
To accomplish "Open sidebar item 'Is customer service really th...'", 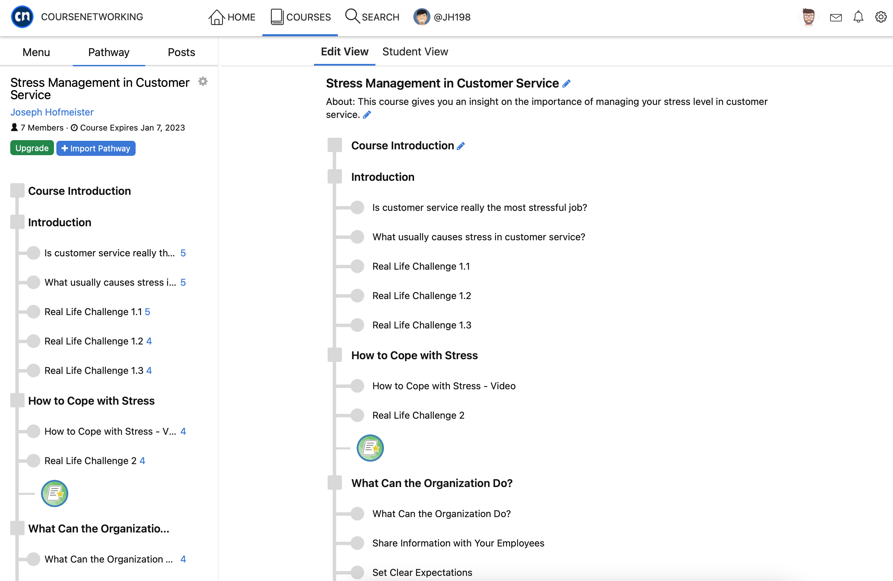I will [110, 253].
